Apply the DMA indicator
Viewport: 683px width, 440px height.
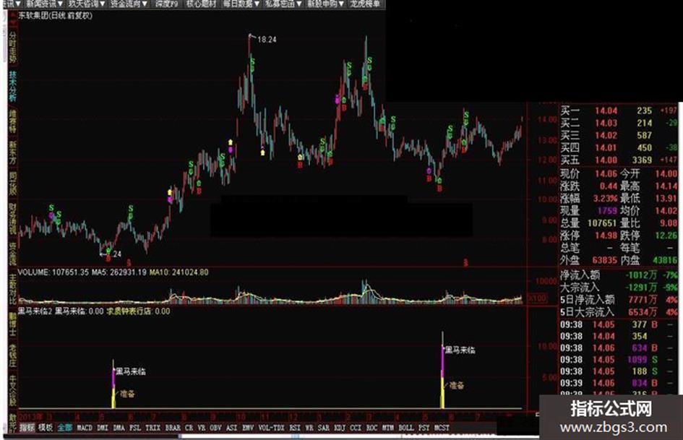point(119,428)
